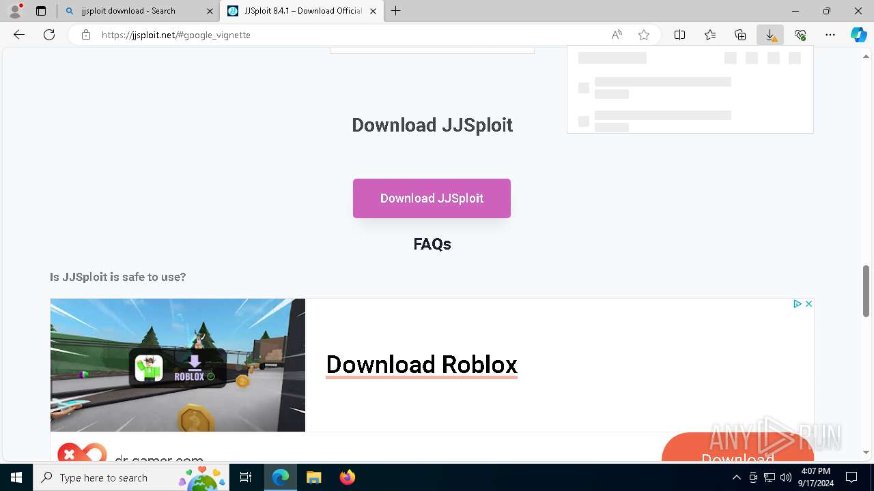Open Settings and more menu
Screen dimensions: 874x491
(830, 35)
